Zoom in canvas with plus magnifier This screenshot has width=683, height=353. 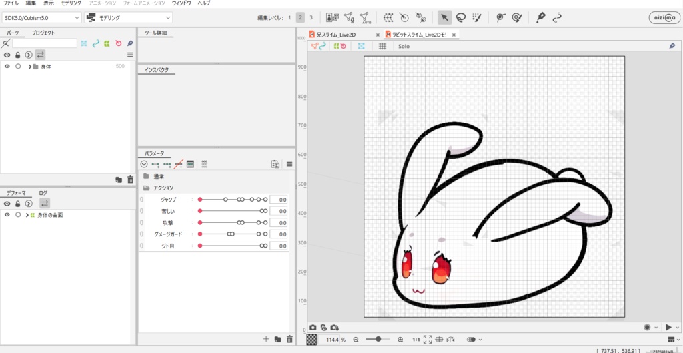tap(400, 339)
